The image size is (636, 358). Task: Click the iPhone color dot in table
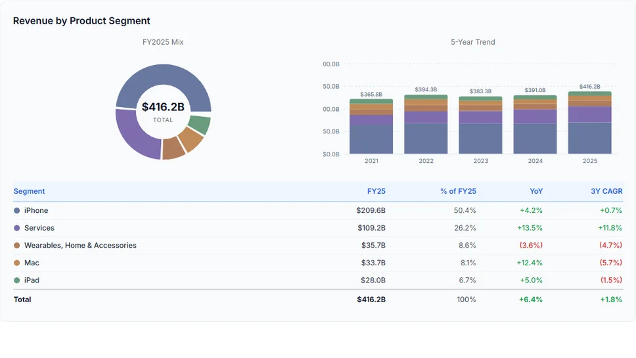(x=16, y=210)
